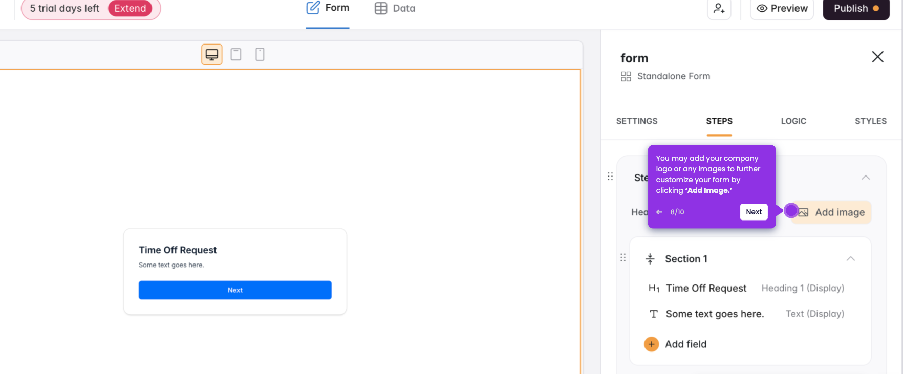Image resolution: width=903 pixels, height=374 pixels.
Task: Collapse the step panel chevron
Action: 866,178
